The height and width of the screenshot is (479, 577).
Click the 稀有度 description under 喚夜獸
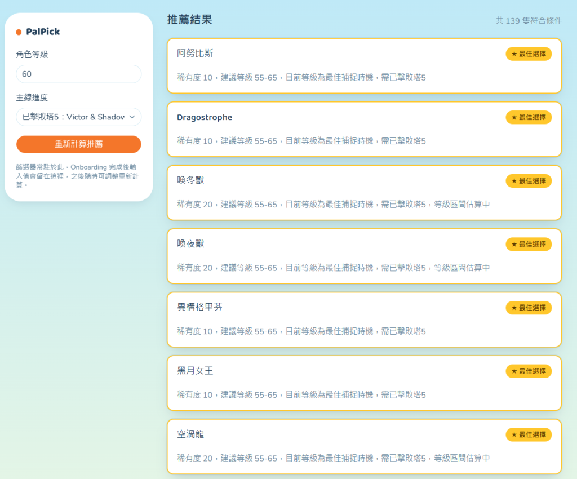tap(334, 268)
